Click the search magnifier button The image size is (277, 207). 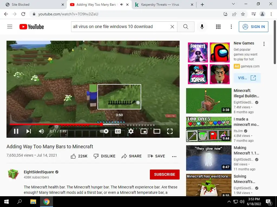186,27
